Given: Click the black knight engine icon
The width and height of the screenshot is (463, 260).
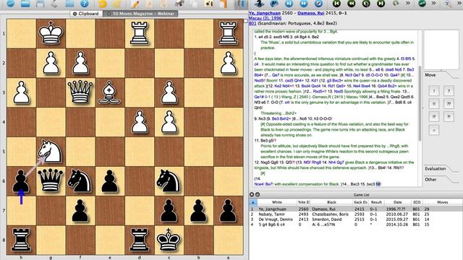Looking at the screenshot, I should tap(259, 4).
